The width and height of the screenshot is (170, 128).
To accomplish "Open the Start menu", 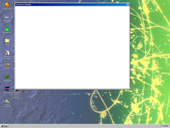I will pos(4,126).
